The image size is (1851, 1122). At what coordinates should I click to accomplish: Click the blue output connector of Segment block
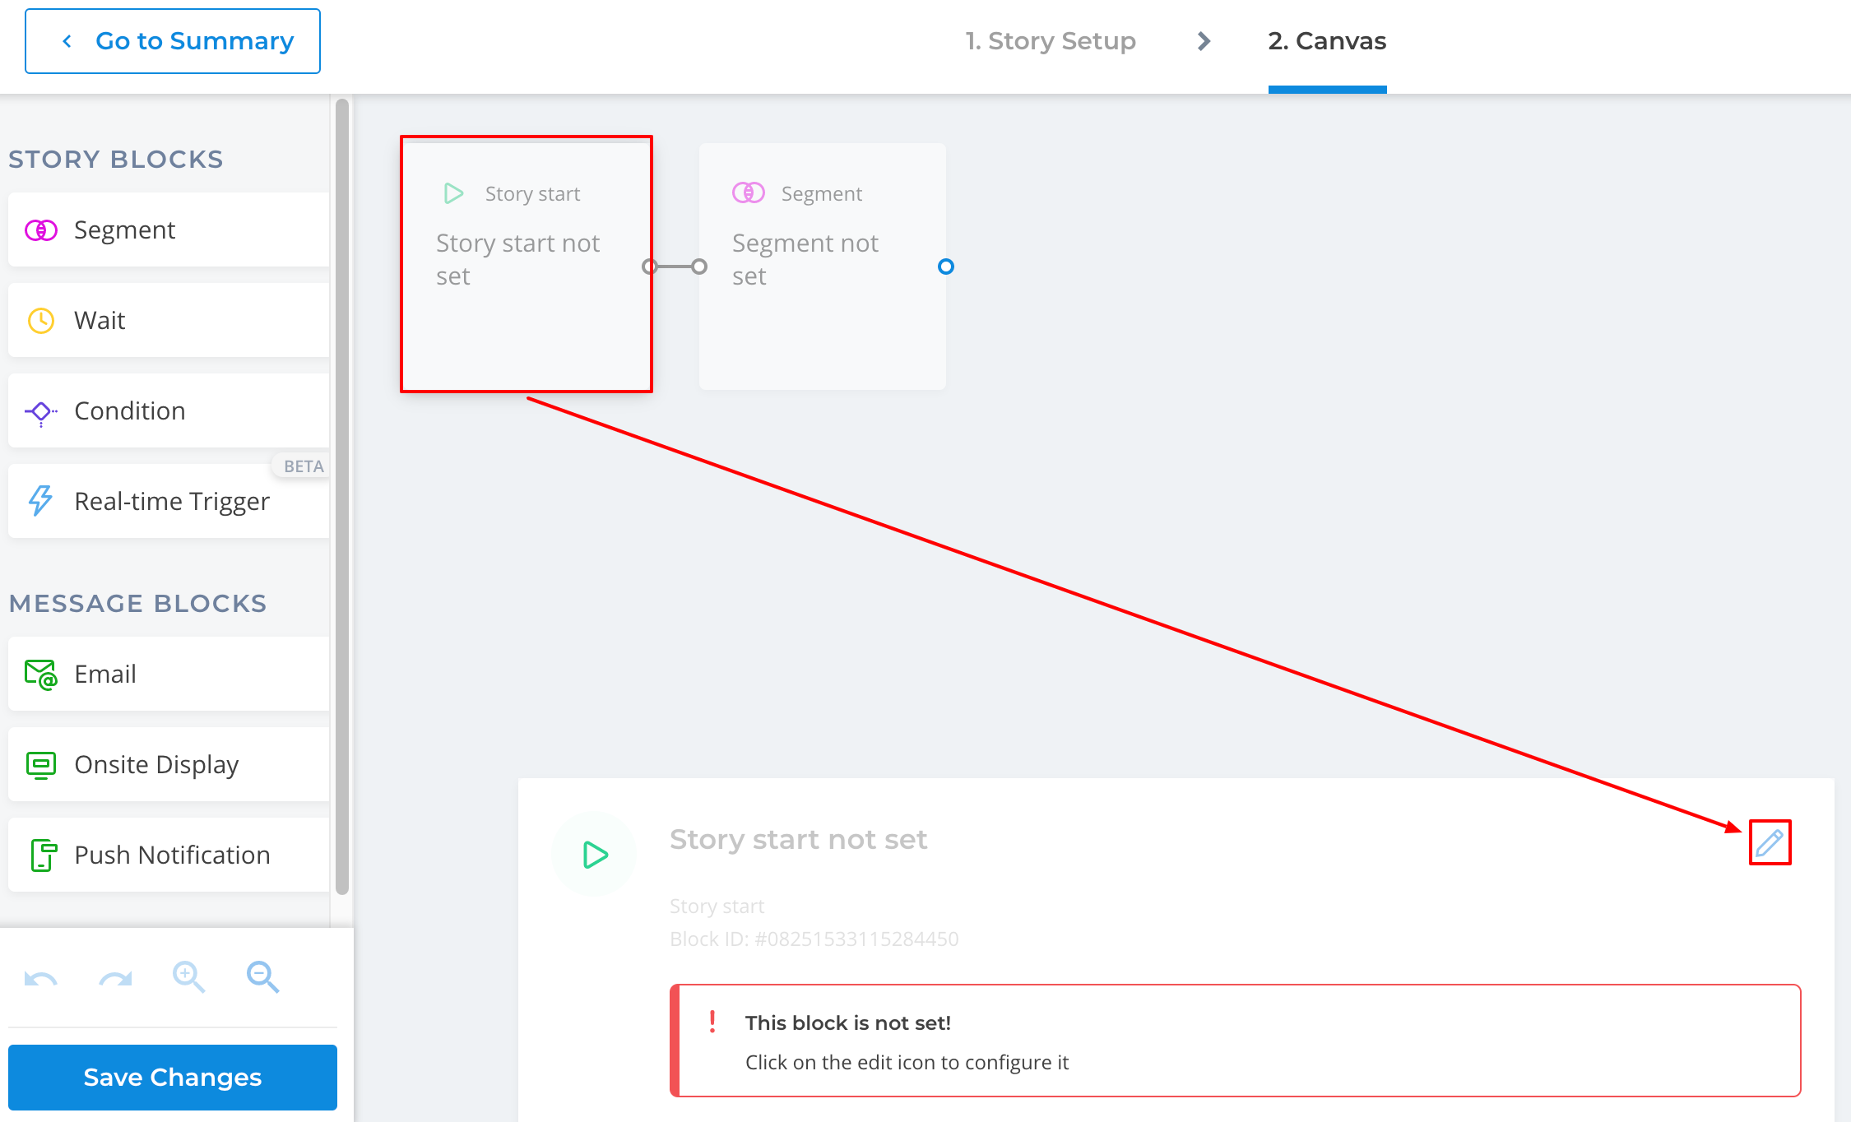click(x=946, y=267)
